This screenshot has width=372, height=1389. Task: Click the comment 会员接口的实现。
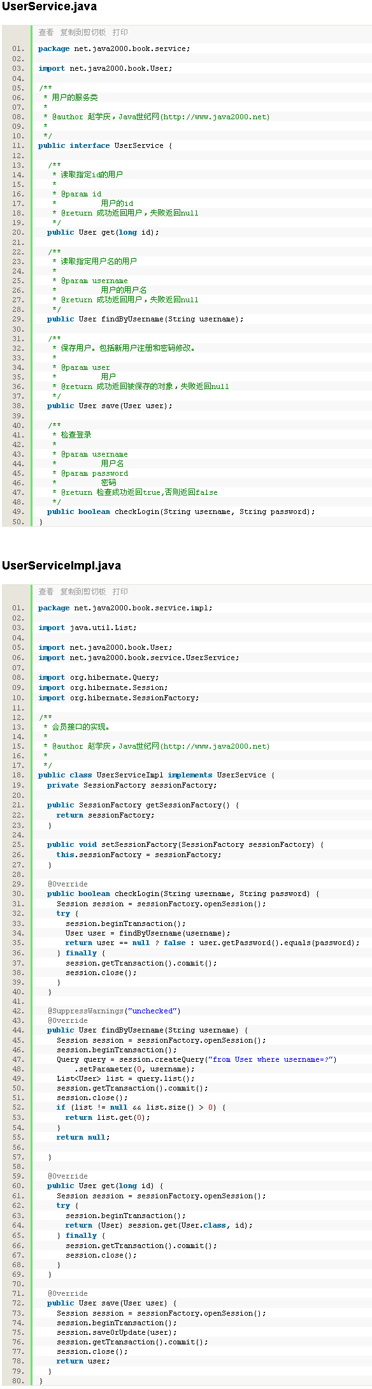pyautogui.click(x=76, y=727)
